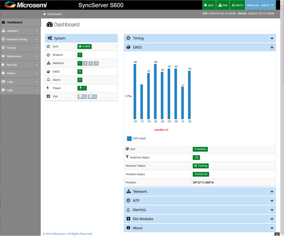This screenshot has width=284, height=236.
Task: Open the Net status indicator in header
Action: click(x=222, y=5)
